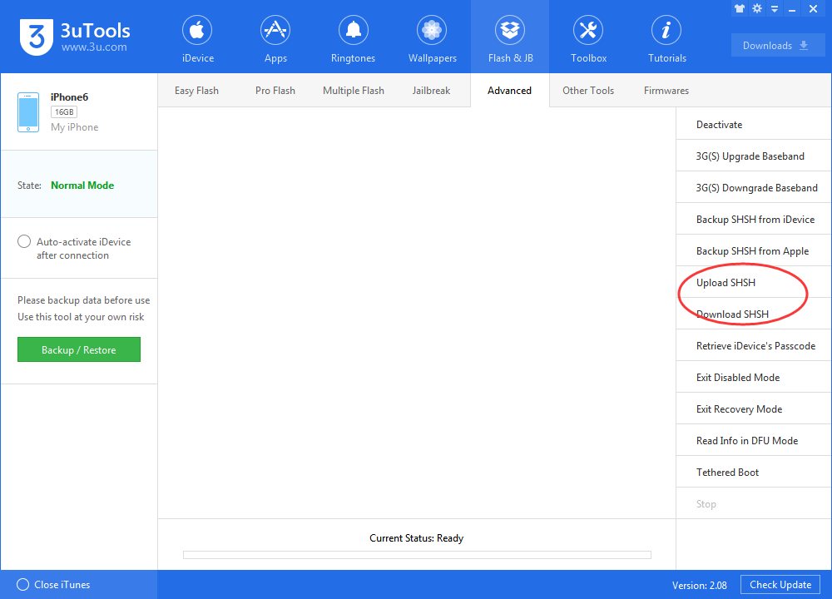This screenshot has height=599, width=832.
Task: Click the www.3u.com website text
Action: tap(94, 47)
